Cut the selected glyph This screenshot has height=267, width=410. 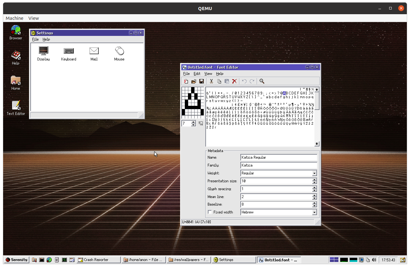212,81
